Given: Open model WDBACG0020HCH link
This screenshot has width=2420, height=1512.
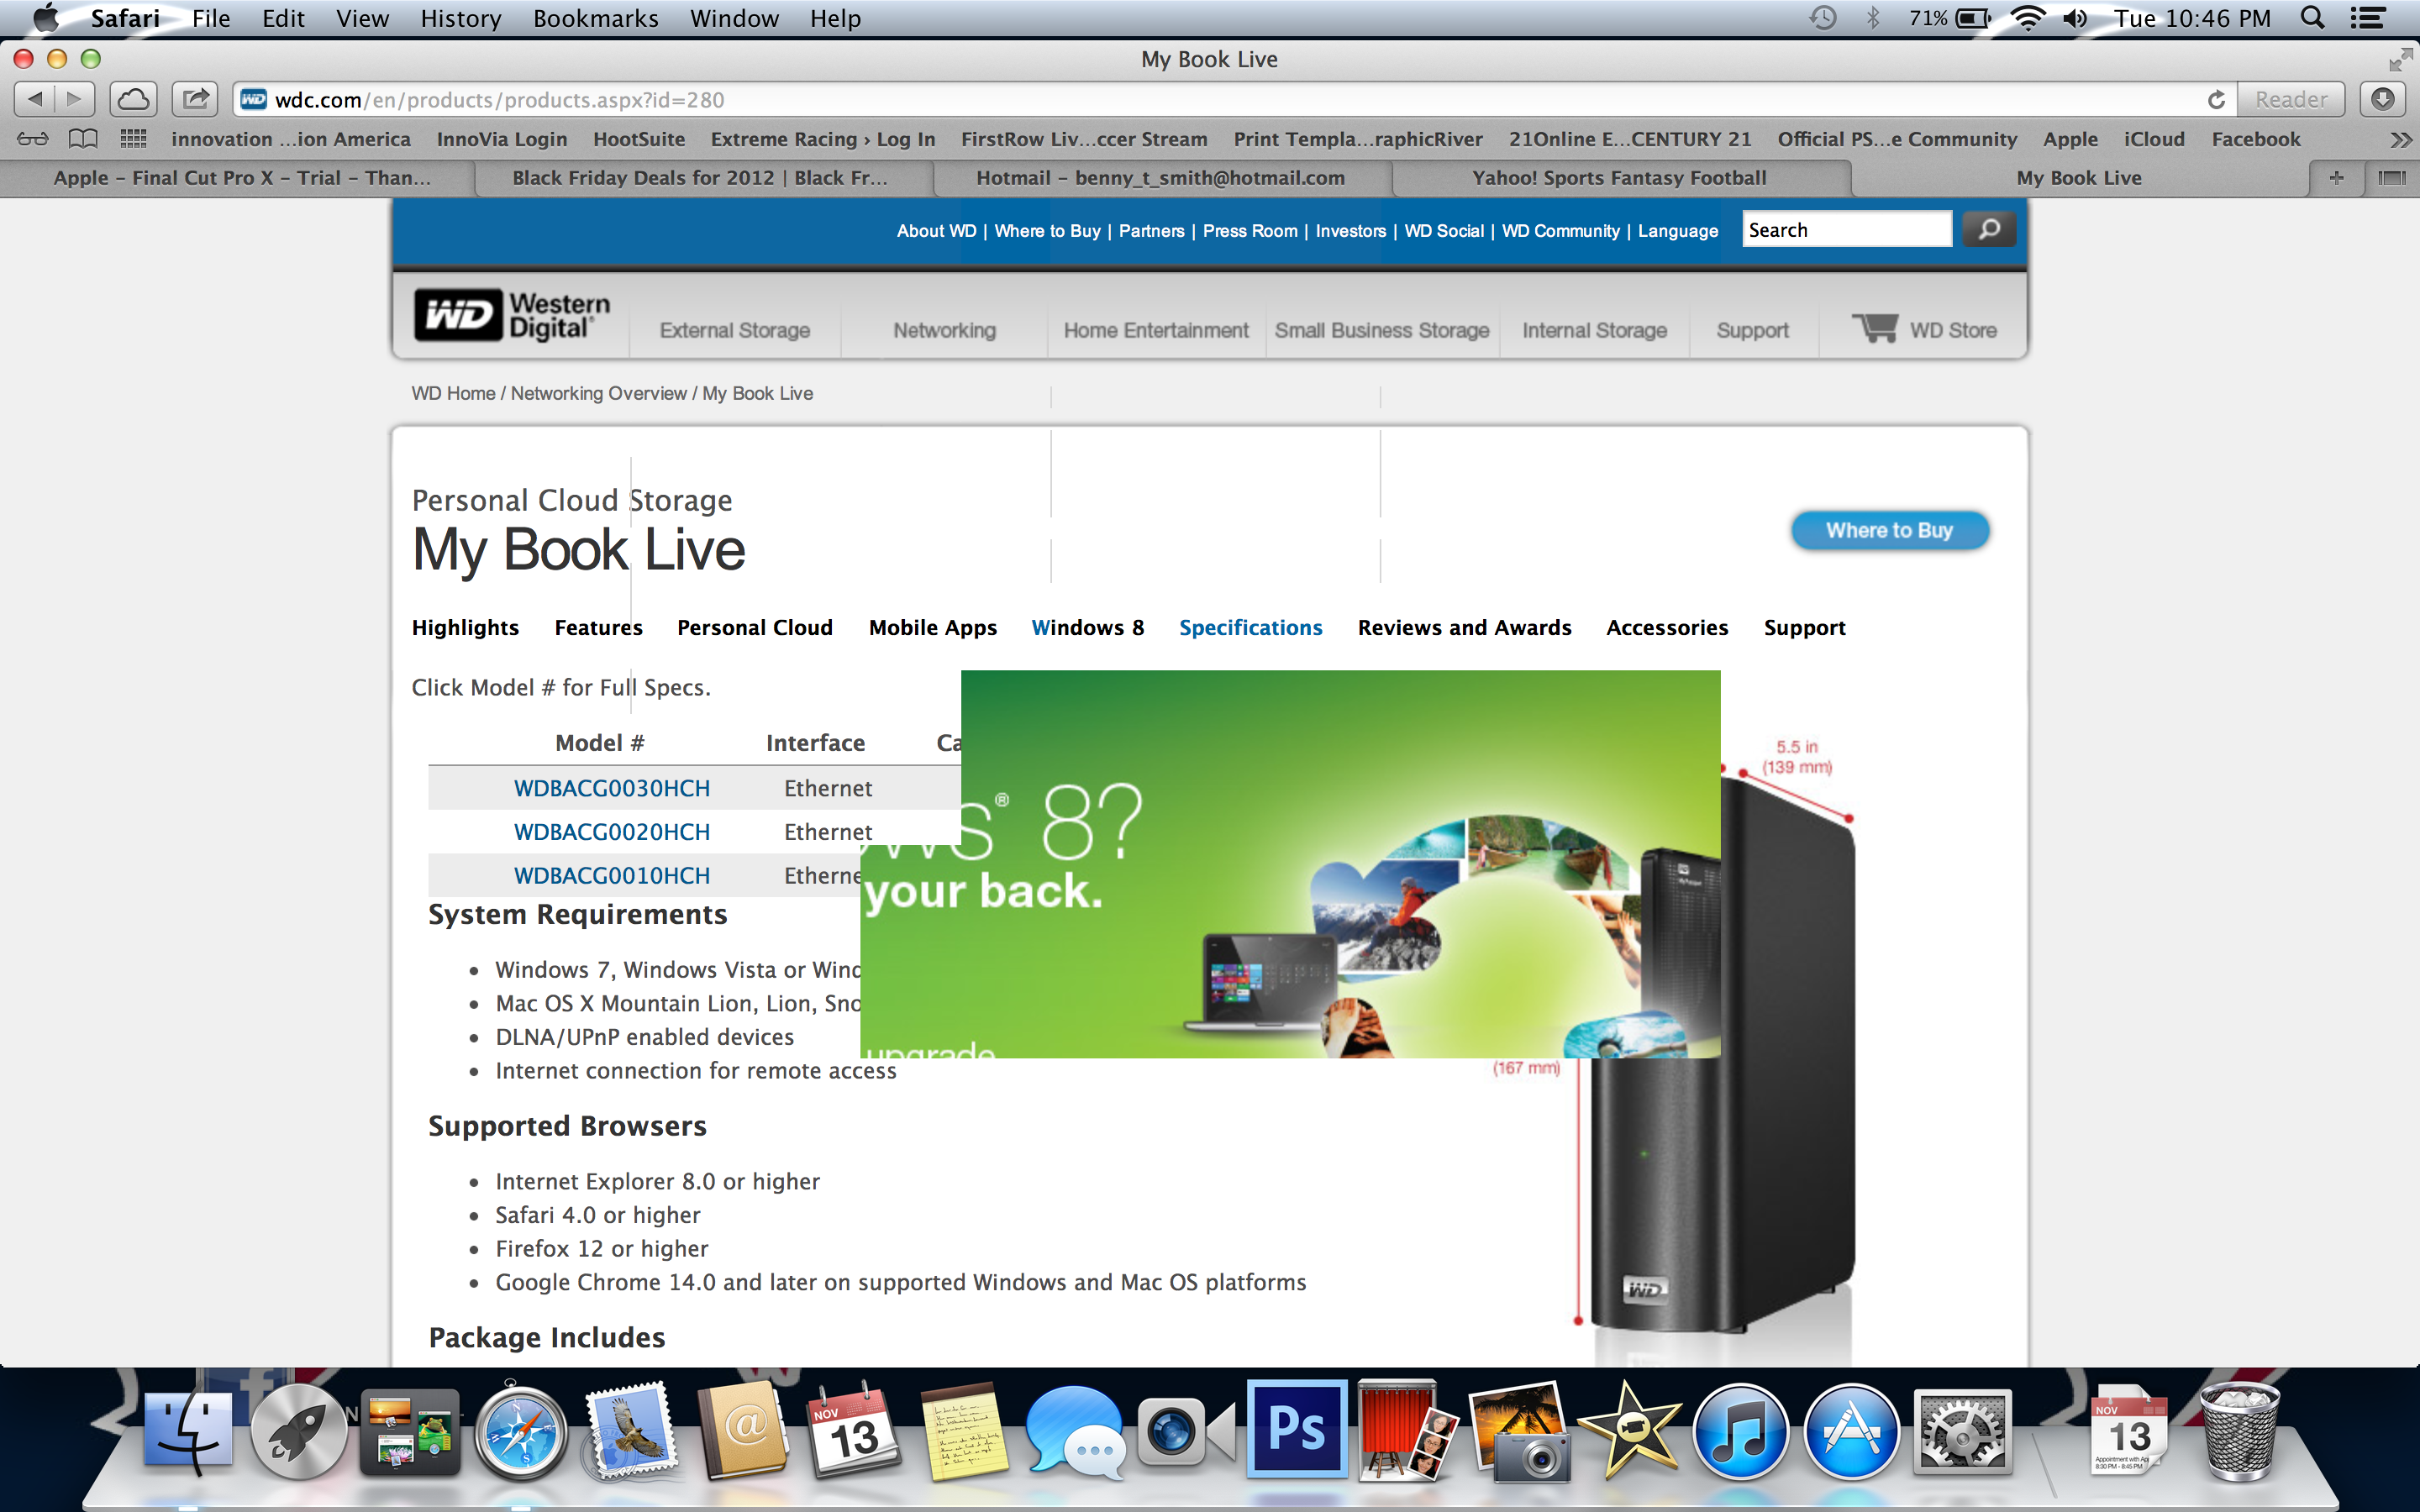Looking at the screenshot, I should [x=612, y=832].
